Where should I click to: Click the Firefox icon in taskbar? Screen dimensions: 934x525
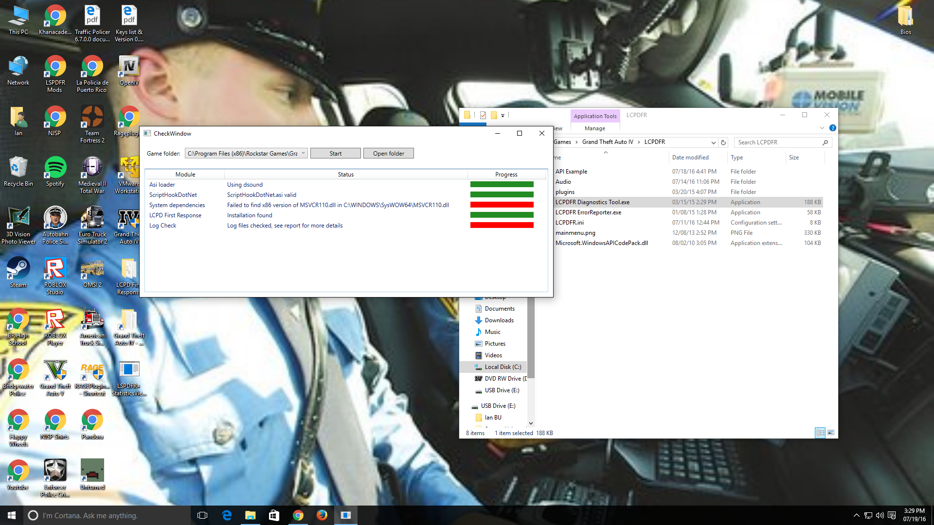322,515
